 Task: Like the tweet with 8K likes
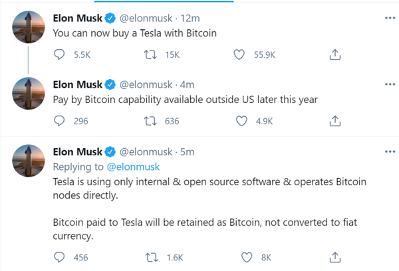247,258
